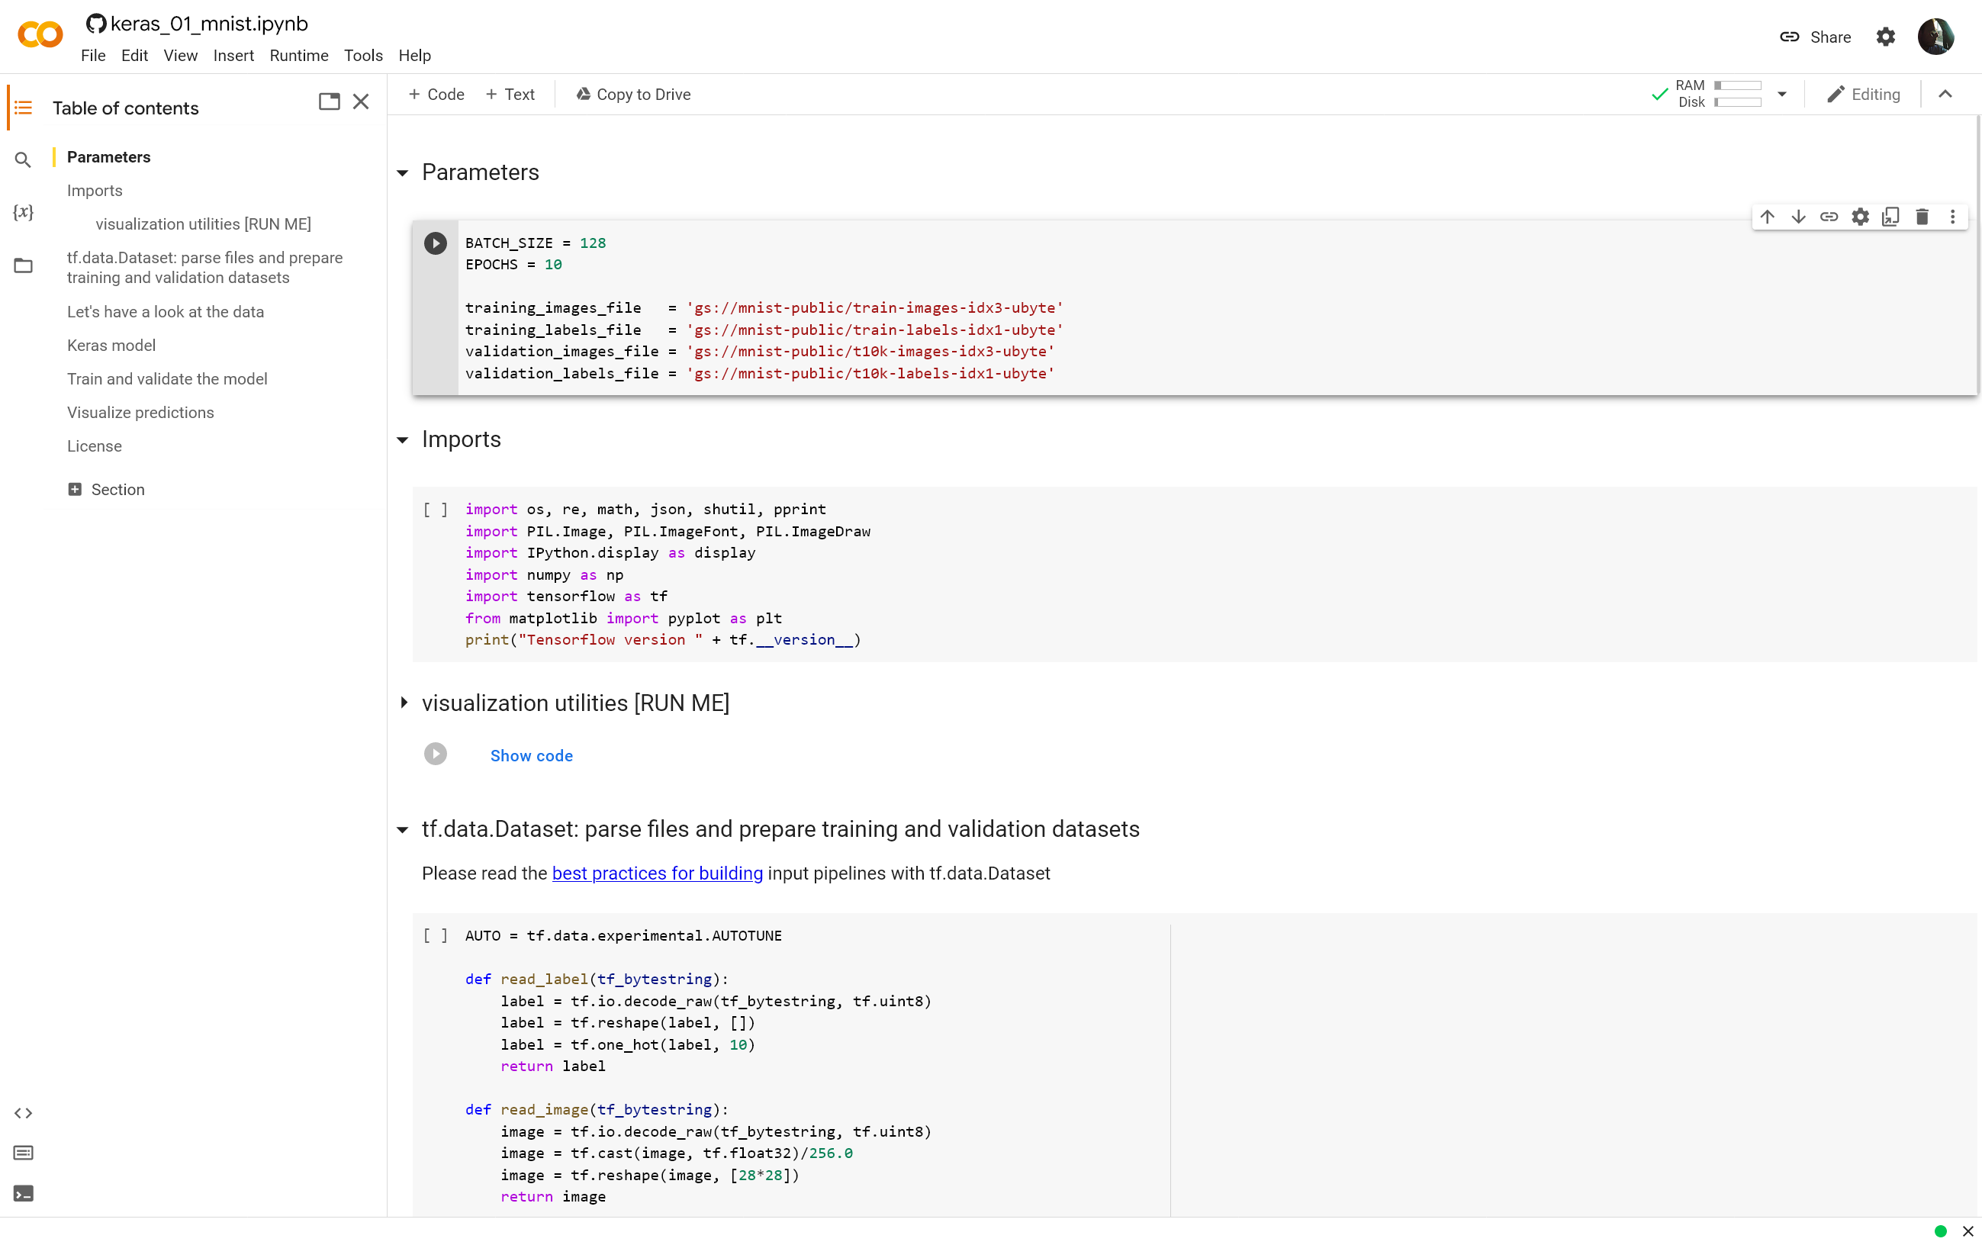Image resolution: width=1982 pixels, height=1245 pixels.
Task: Click Show code link
Action: pos(532,755)
